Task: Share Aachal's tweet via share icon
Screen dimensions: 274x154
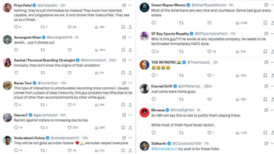Action: [x=130, y=73]
